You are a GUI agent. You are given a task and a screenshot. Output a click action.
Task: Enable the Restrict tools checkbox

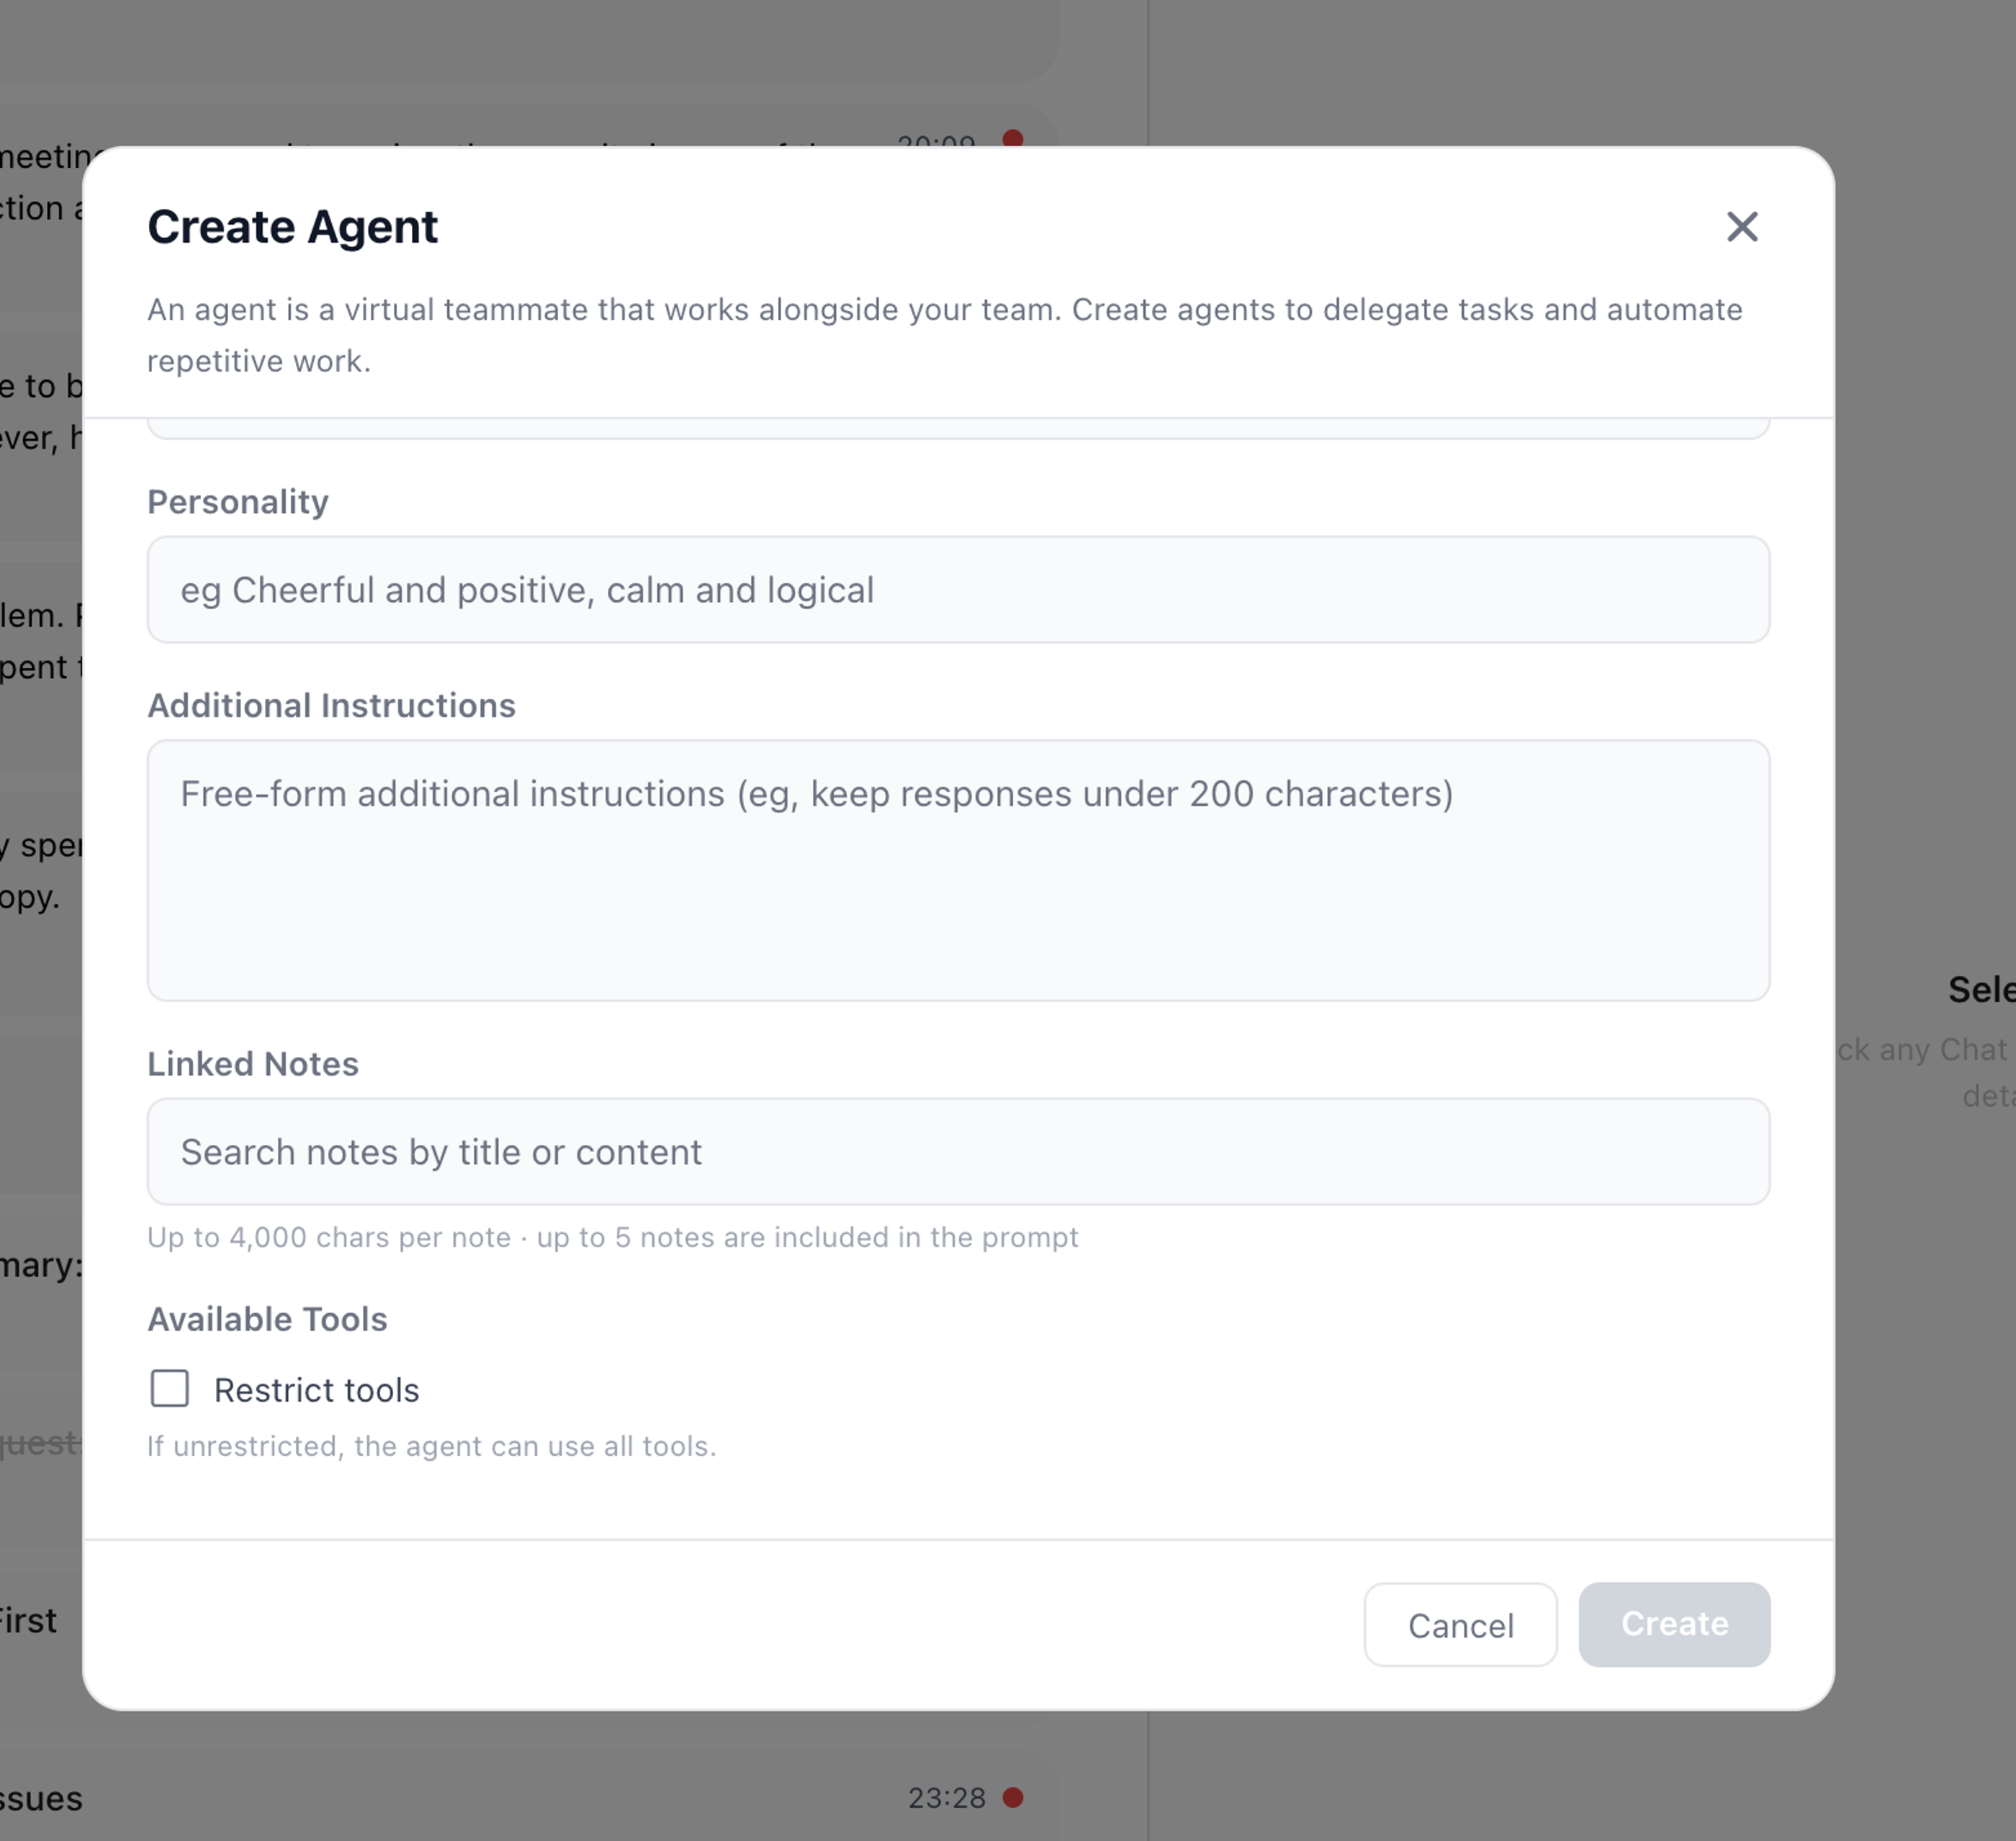[170, 1389]
